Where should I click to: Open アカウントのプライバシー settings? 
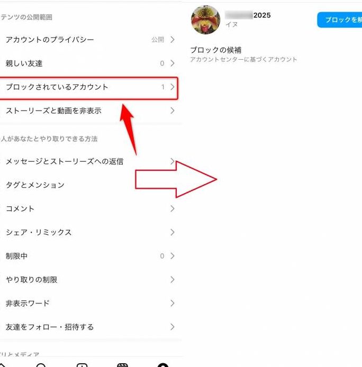(89, 40)
